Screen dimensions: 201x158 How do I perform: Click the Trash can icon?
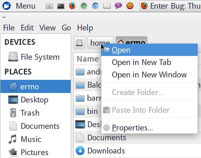[13, 113]
